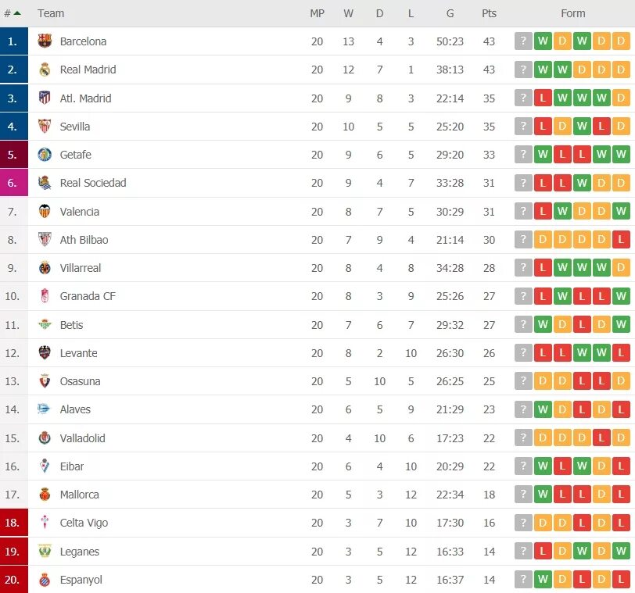This screenshot has height=593, width=635.
Task: Sort standings by MP column header
Action: (x=317, y=13)
